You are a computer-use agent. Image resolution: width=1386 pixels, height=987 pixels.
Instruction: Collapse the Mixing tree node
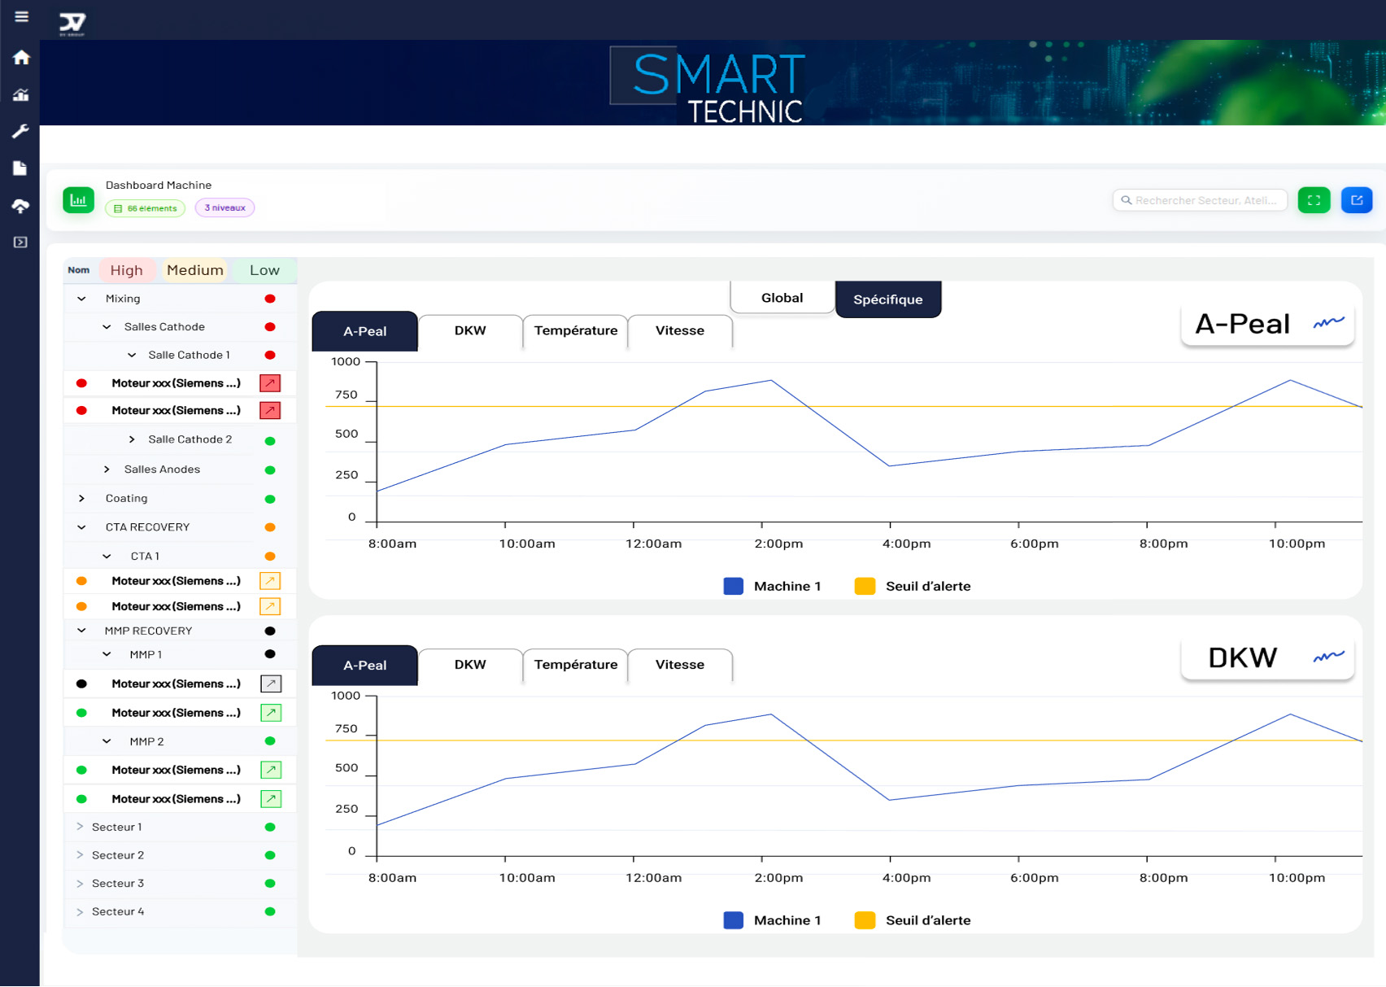(x=81, y=299)
